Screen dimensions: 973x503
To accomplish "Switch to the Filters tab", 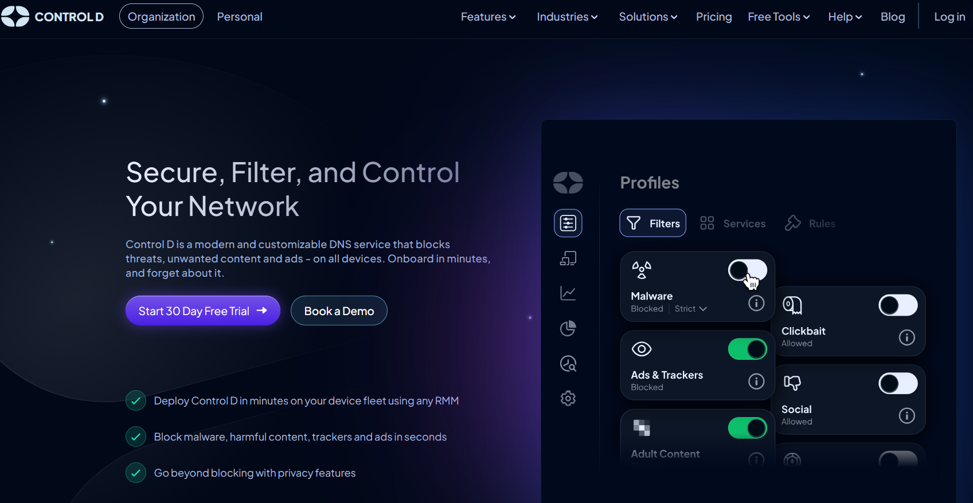I will (x=652, y=223).
